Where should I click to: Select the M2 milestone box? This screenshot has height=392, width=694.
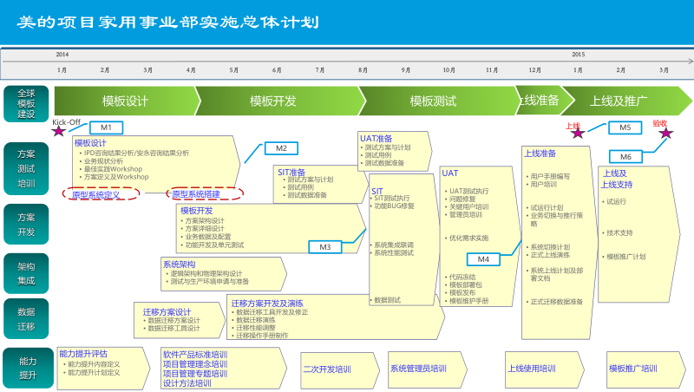click(281, 148)
